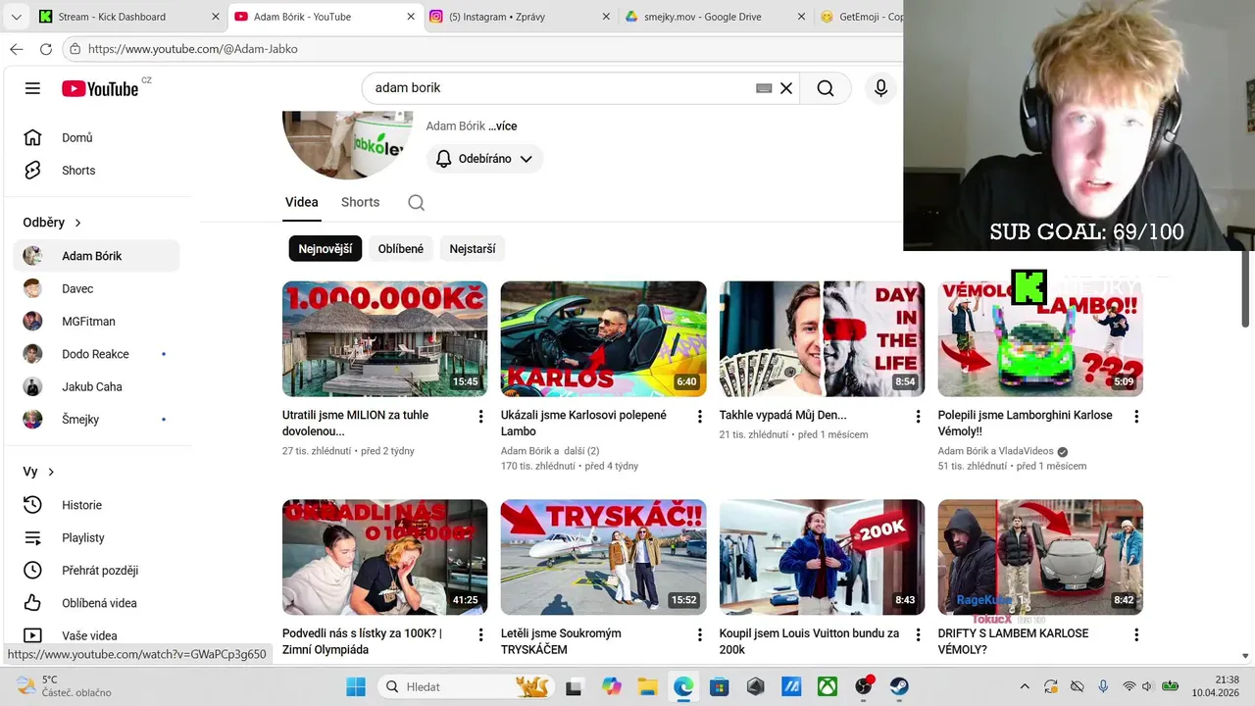Open the 1.000.000Kč vacation video thumbnail
Viewport: 1255px width, 706px height.
[x=384, y=338]
